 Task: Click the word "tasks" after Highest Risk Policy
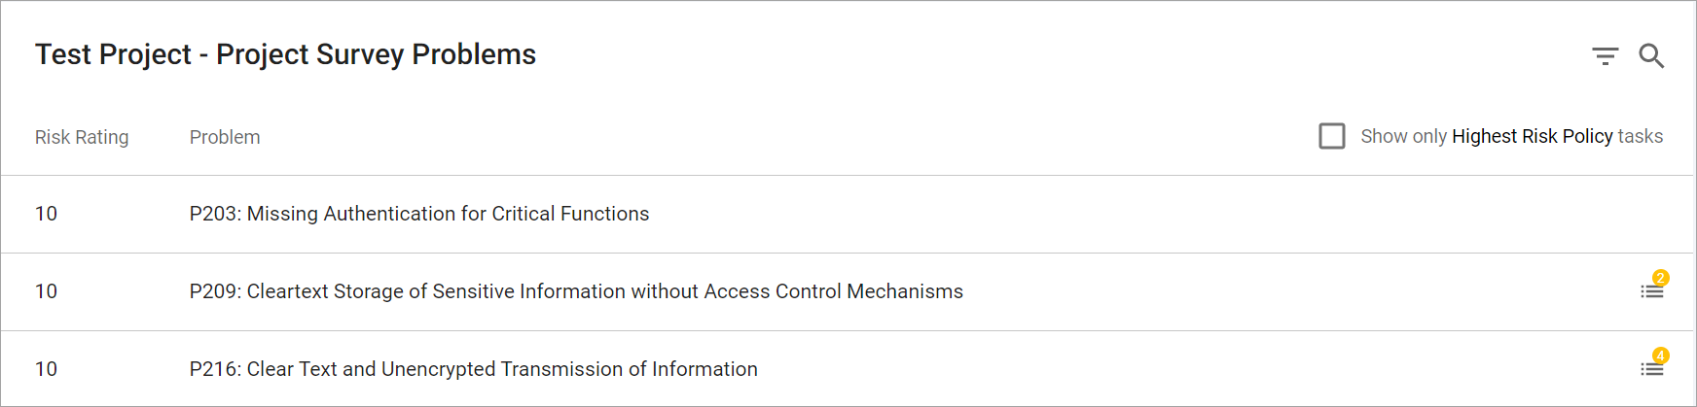tap(1640, 136)
